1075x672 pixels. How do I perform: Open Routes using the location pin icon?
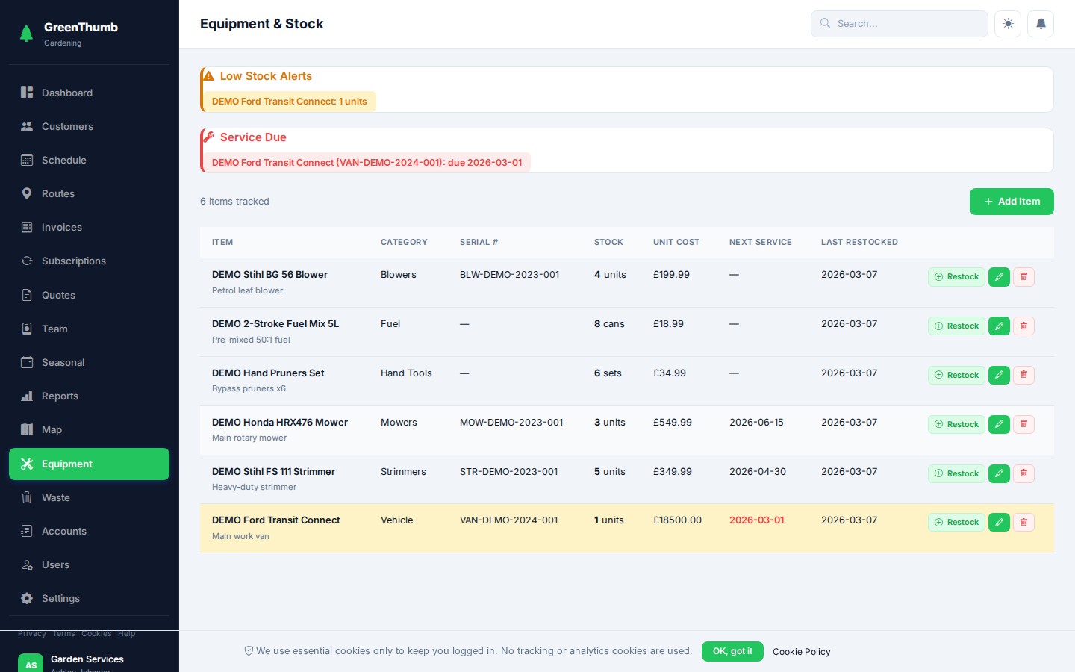[27, 193]
